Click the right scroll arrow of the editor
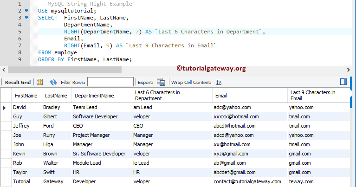 pyautogui.click(x=349, y=70)
